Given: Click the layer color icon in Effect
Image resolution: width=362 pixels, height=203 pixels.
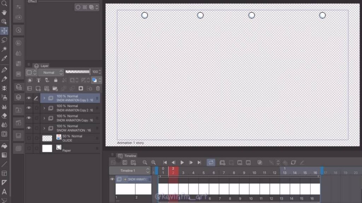Looking at the screenshot, I should (92, 7).
